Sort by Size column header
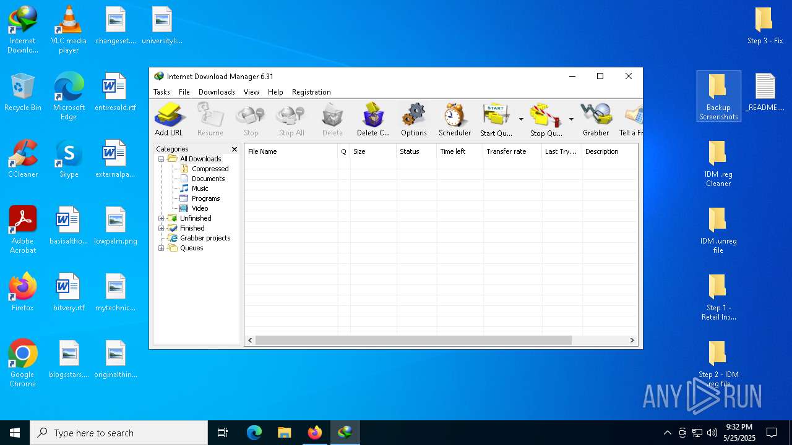Viewport: 792px width, 445px height. (x=373, y=151)
